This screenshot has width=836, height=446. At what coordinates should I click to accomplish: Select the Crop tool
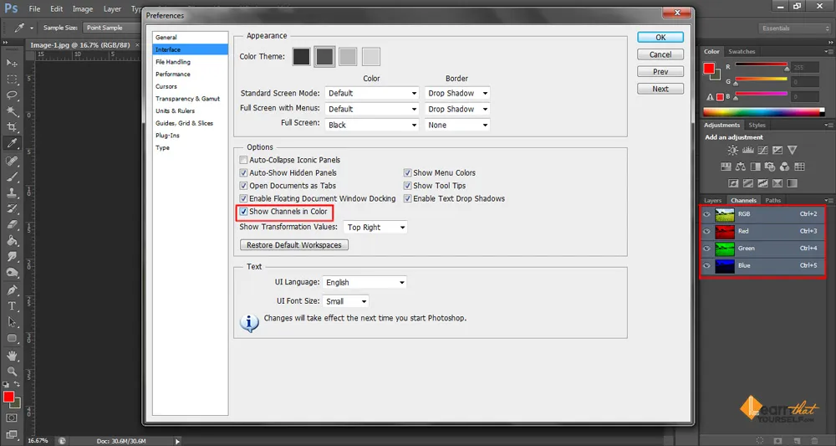[12, 127]
